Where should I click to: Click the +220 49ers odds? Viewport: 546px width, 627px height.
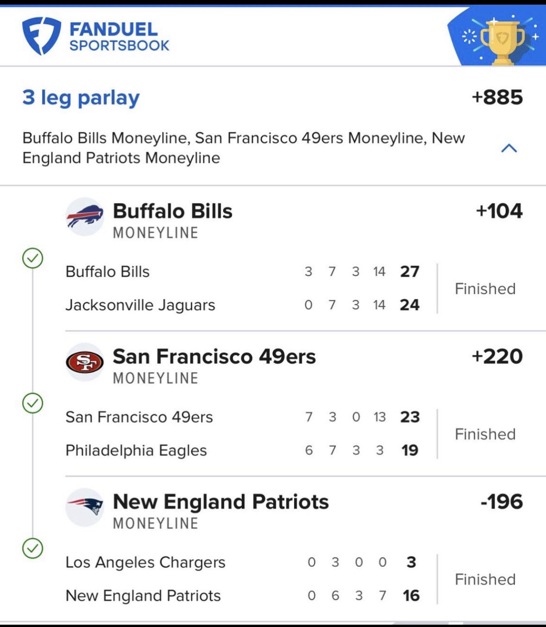click(x=497, y=357)
